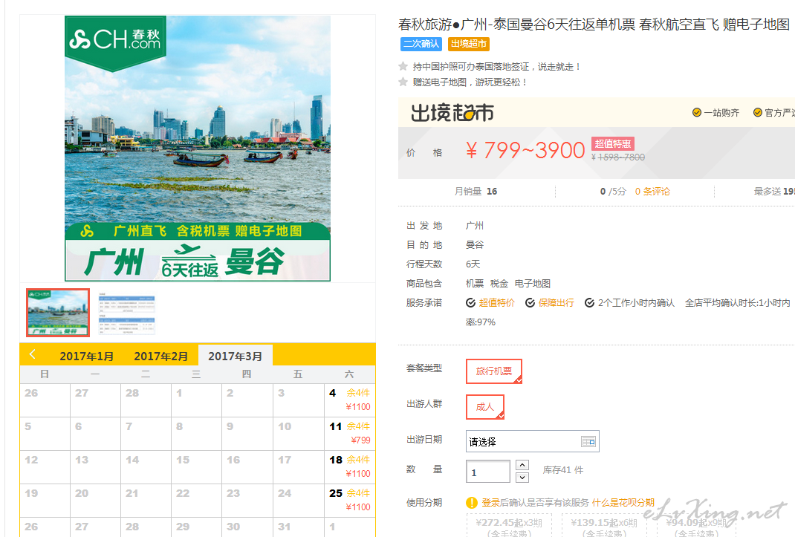This screenshot has height=537, width=795.
Task: Select the 旅行机票 package option
Action: tap(494, 371)
